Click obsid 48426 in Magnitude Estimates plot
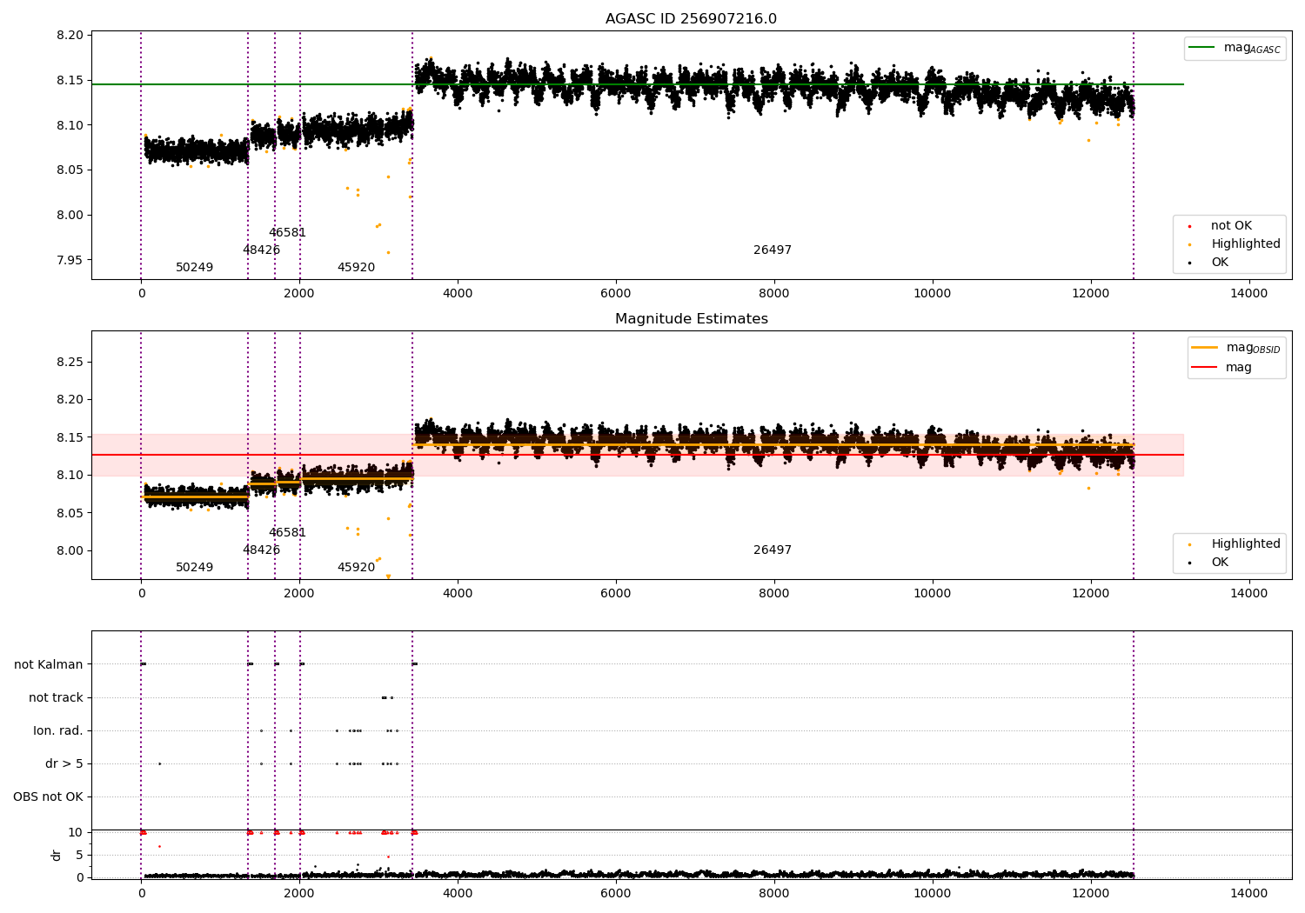This screenshot has height=913, width=1305. [x=261, y=550]
